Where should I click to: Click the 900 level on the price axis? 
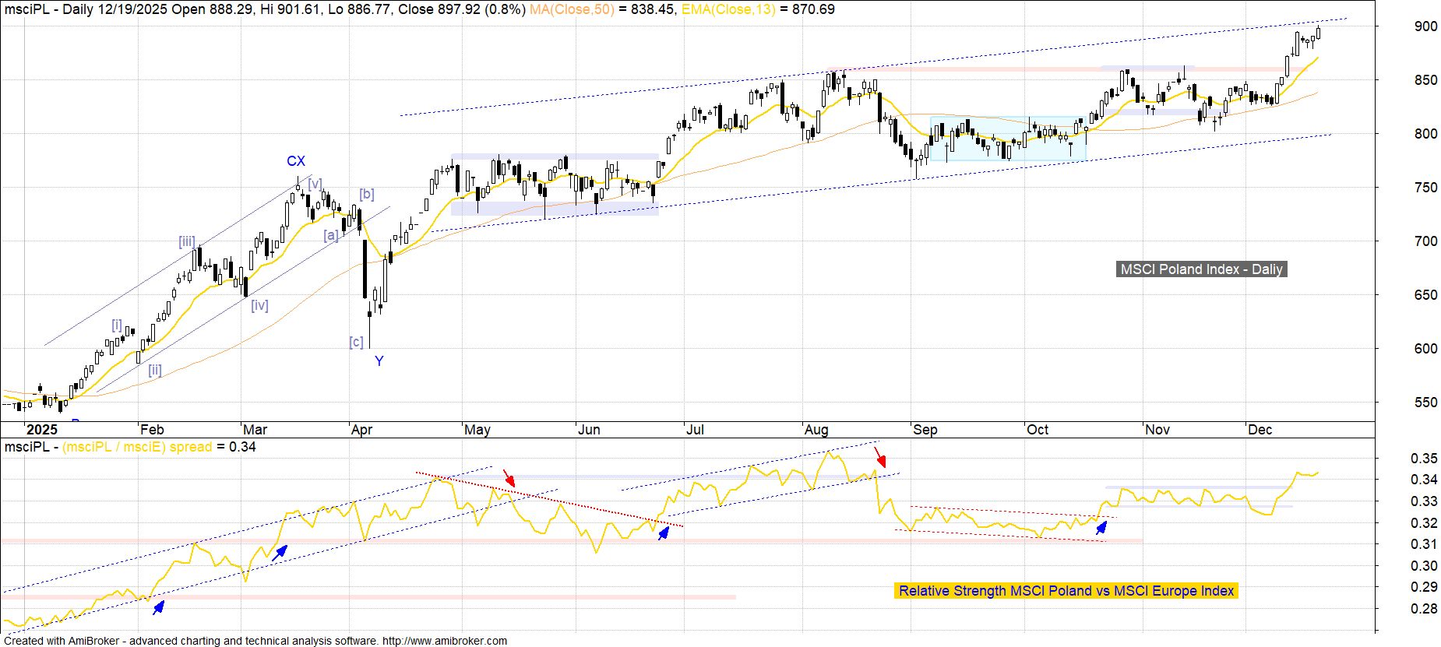(x=1425, y=26)
